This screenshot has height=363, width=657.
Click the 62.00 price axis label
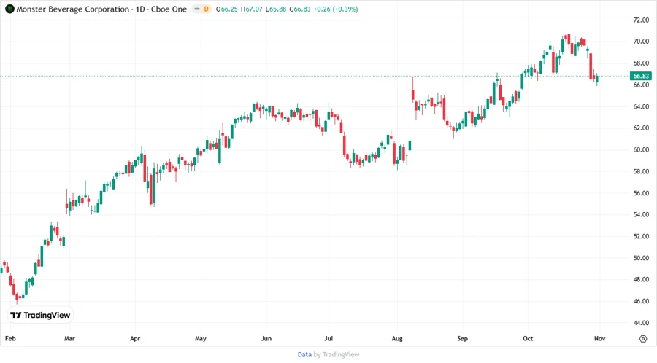tap(641, 128)
